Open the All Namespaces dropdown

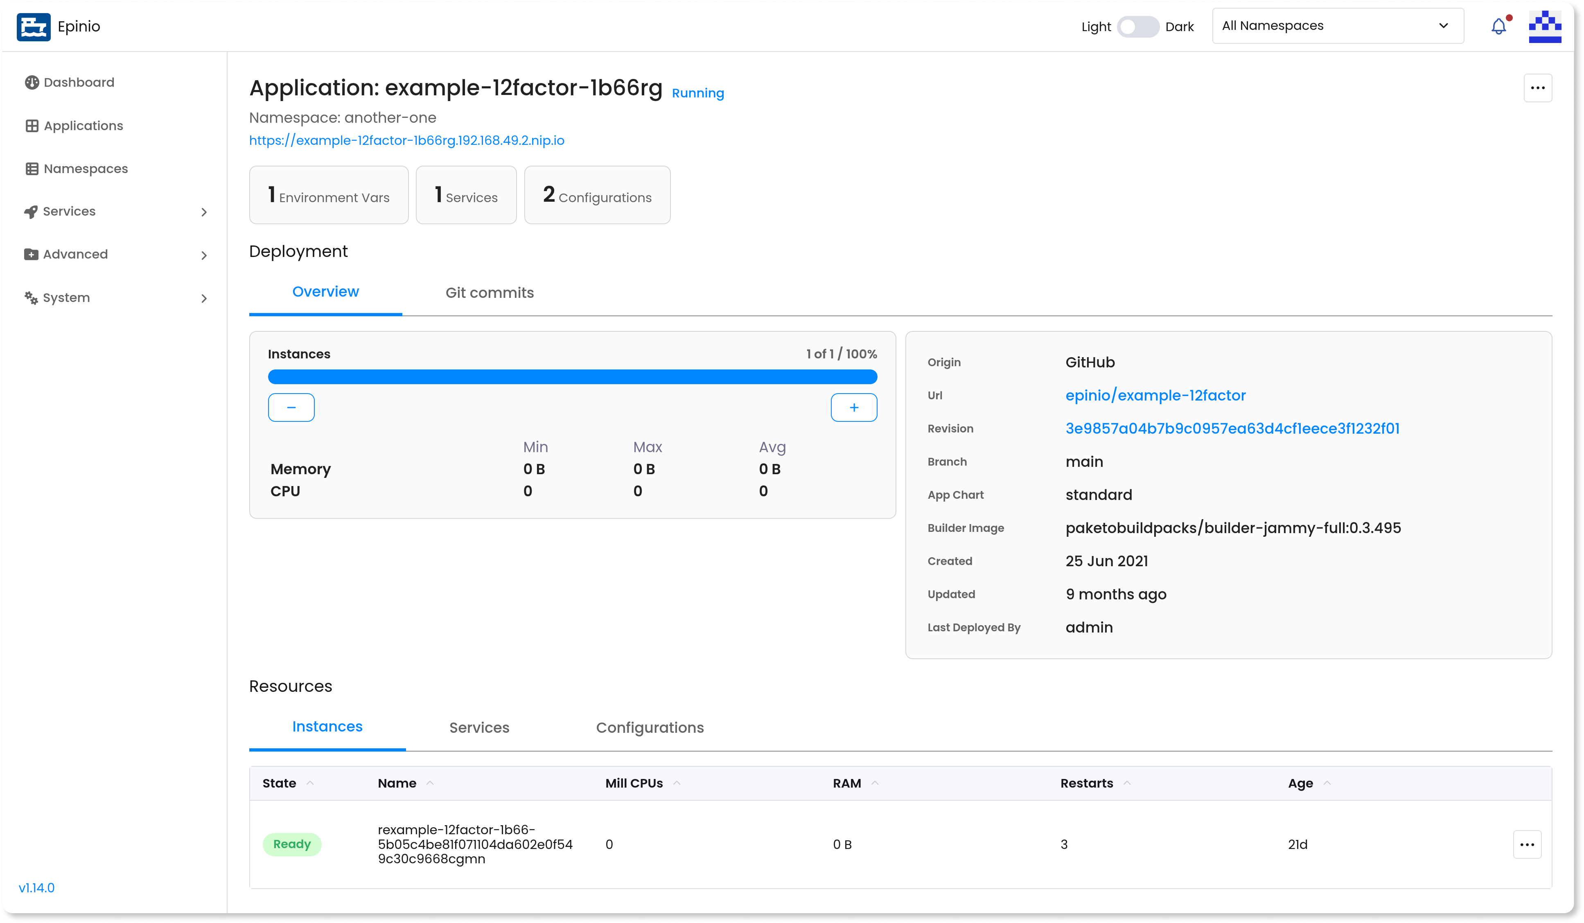(1338, 26)
